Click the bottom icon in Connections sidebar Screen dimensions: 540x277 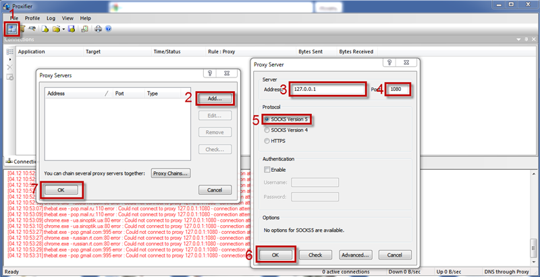coord(10,77)
